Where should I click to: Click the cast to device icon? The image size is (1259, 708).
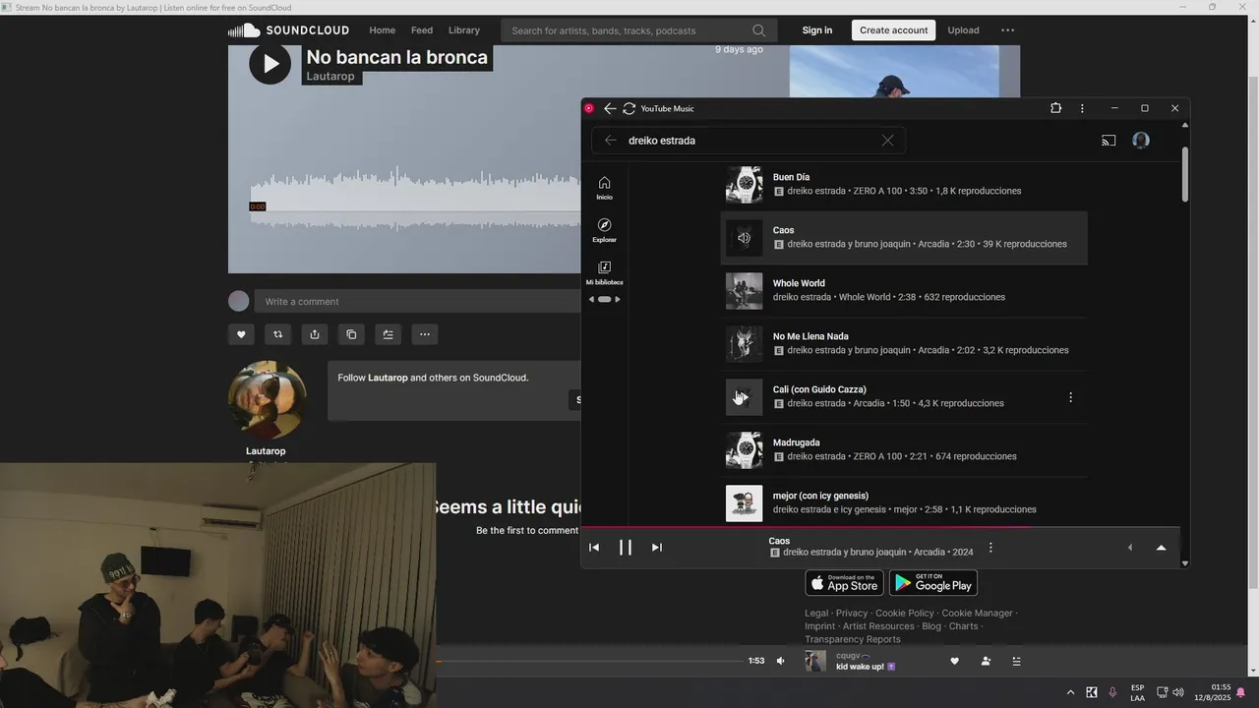point(1109,141)
